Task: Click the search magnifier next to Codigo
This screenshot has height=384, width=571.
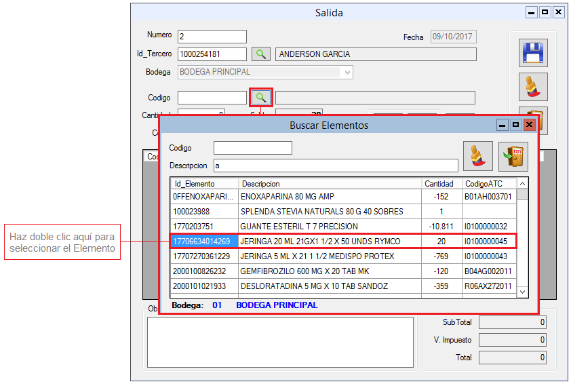Action: (x=261, y=98)
